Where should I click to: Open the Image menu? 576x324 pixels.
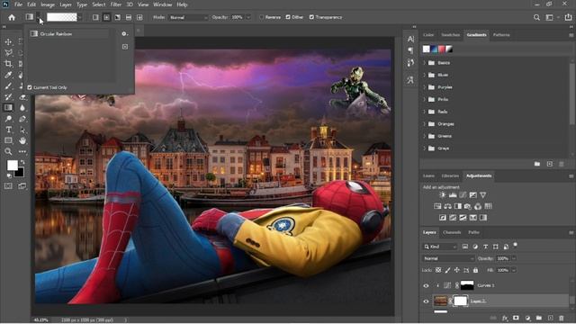pyautogui.click(x=48, y=4)
